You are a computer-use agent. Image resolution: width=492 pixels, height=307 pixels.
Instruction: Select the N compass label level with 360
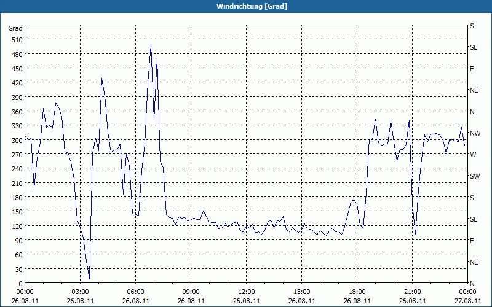tap(472, 112)
